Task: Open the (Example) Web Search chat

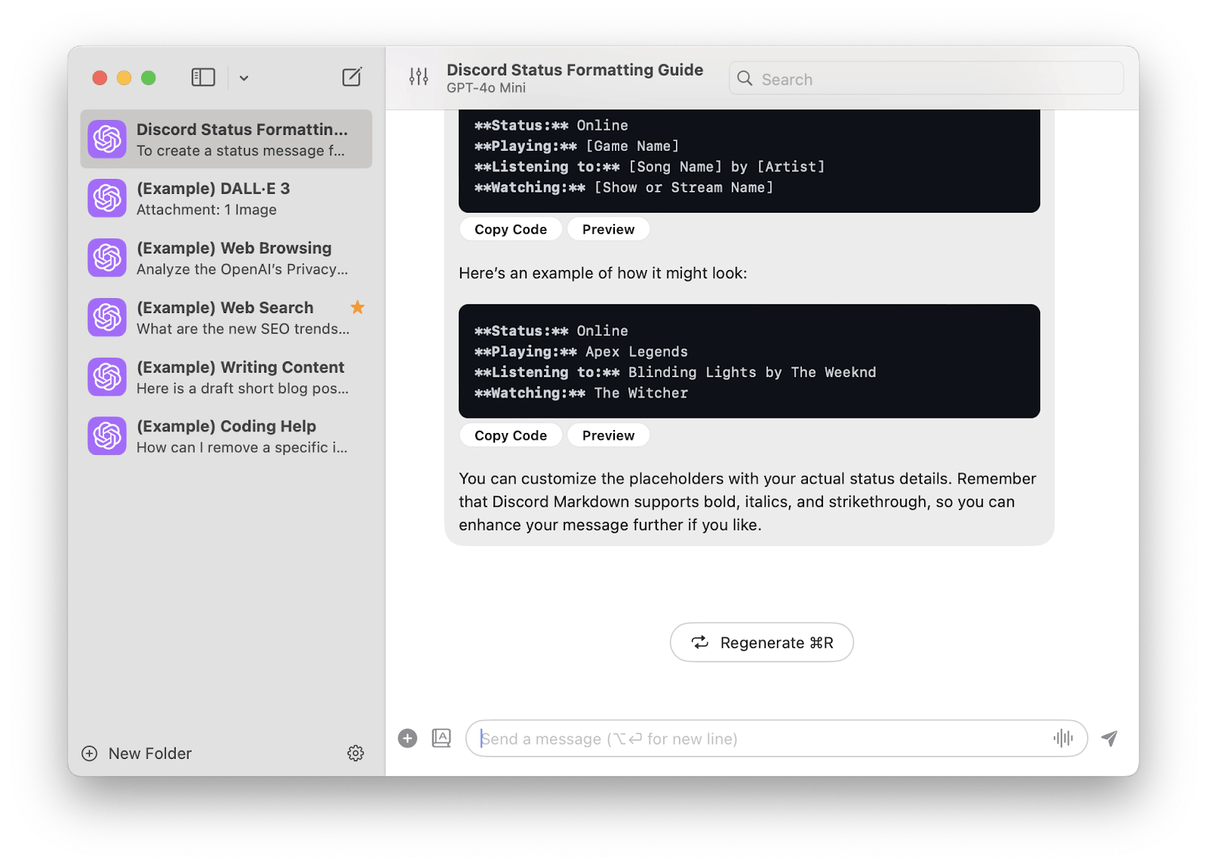Action: click(x=226, y=318)
